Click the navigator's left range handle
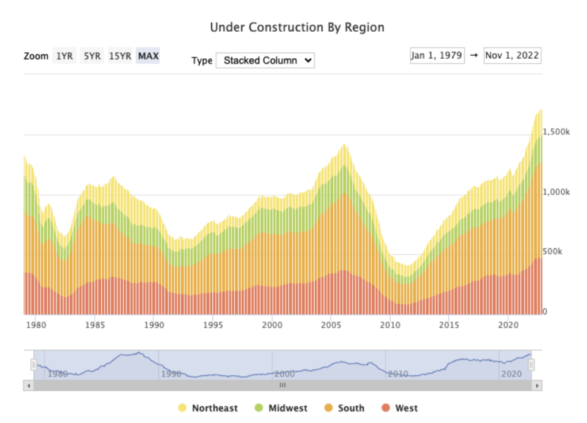587x423 pixels. [x=33, y=365]
